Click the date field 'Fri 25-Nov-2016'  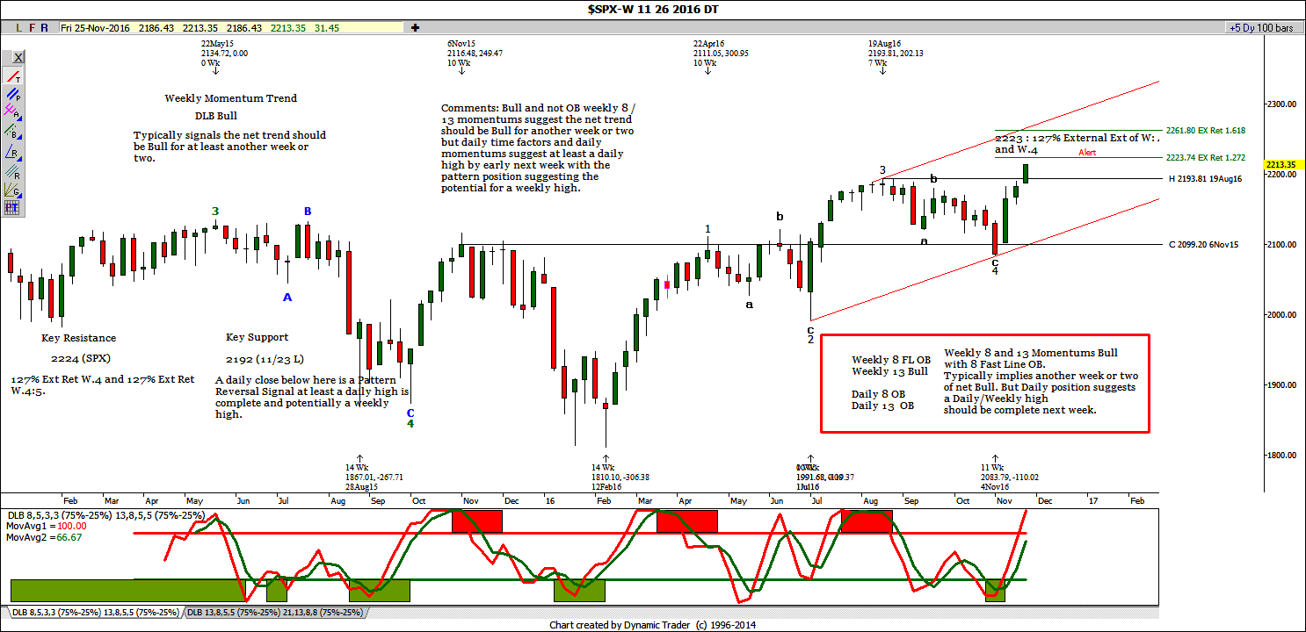tap(96, 28)
